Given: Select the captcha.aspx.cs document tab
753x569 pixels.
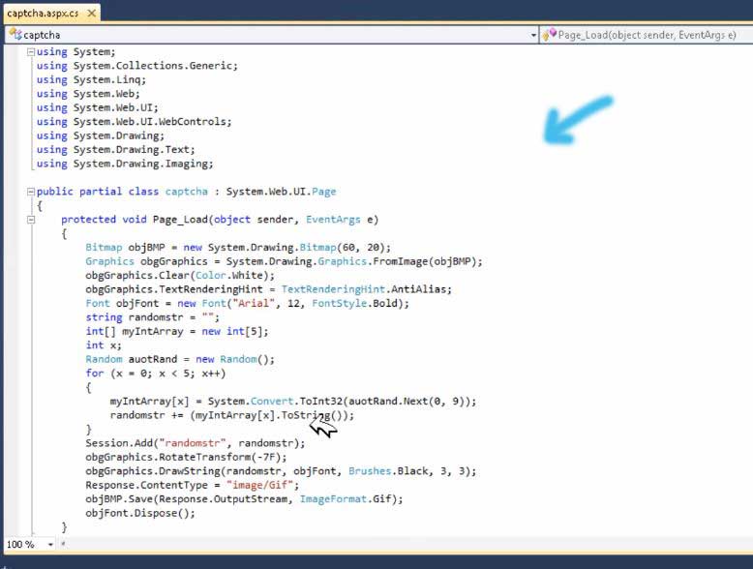Looking at the screenshot, I should 41,12.
